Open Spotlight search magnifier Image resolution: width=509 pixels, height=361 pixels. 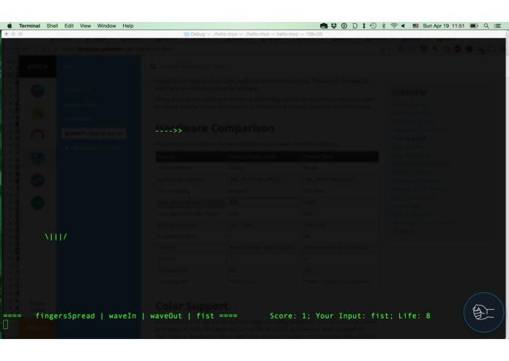pos(486,26)
